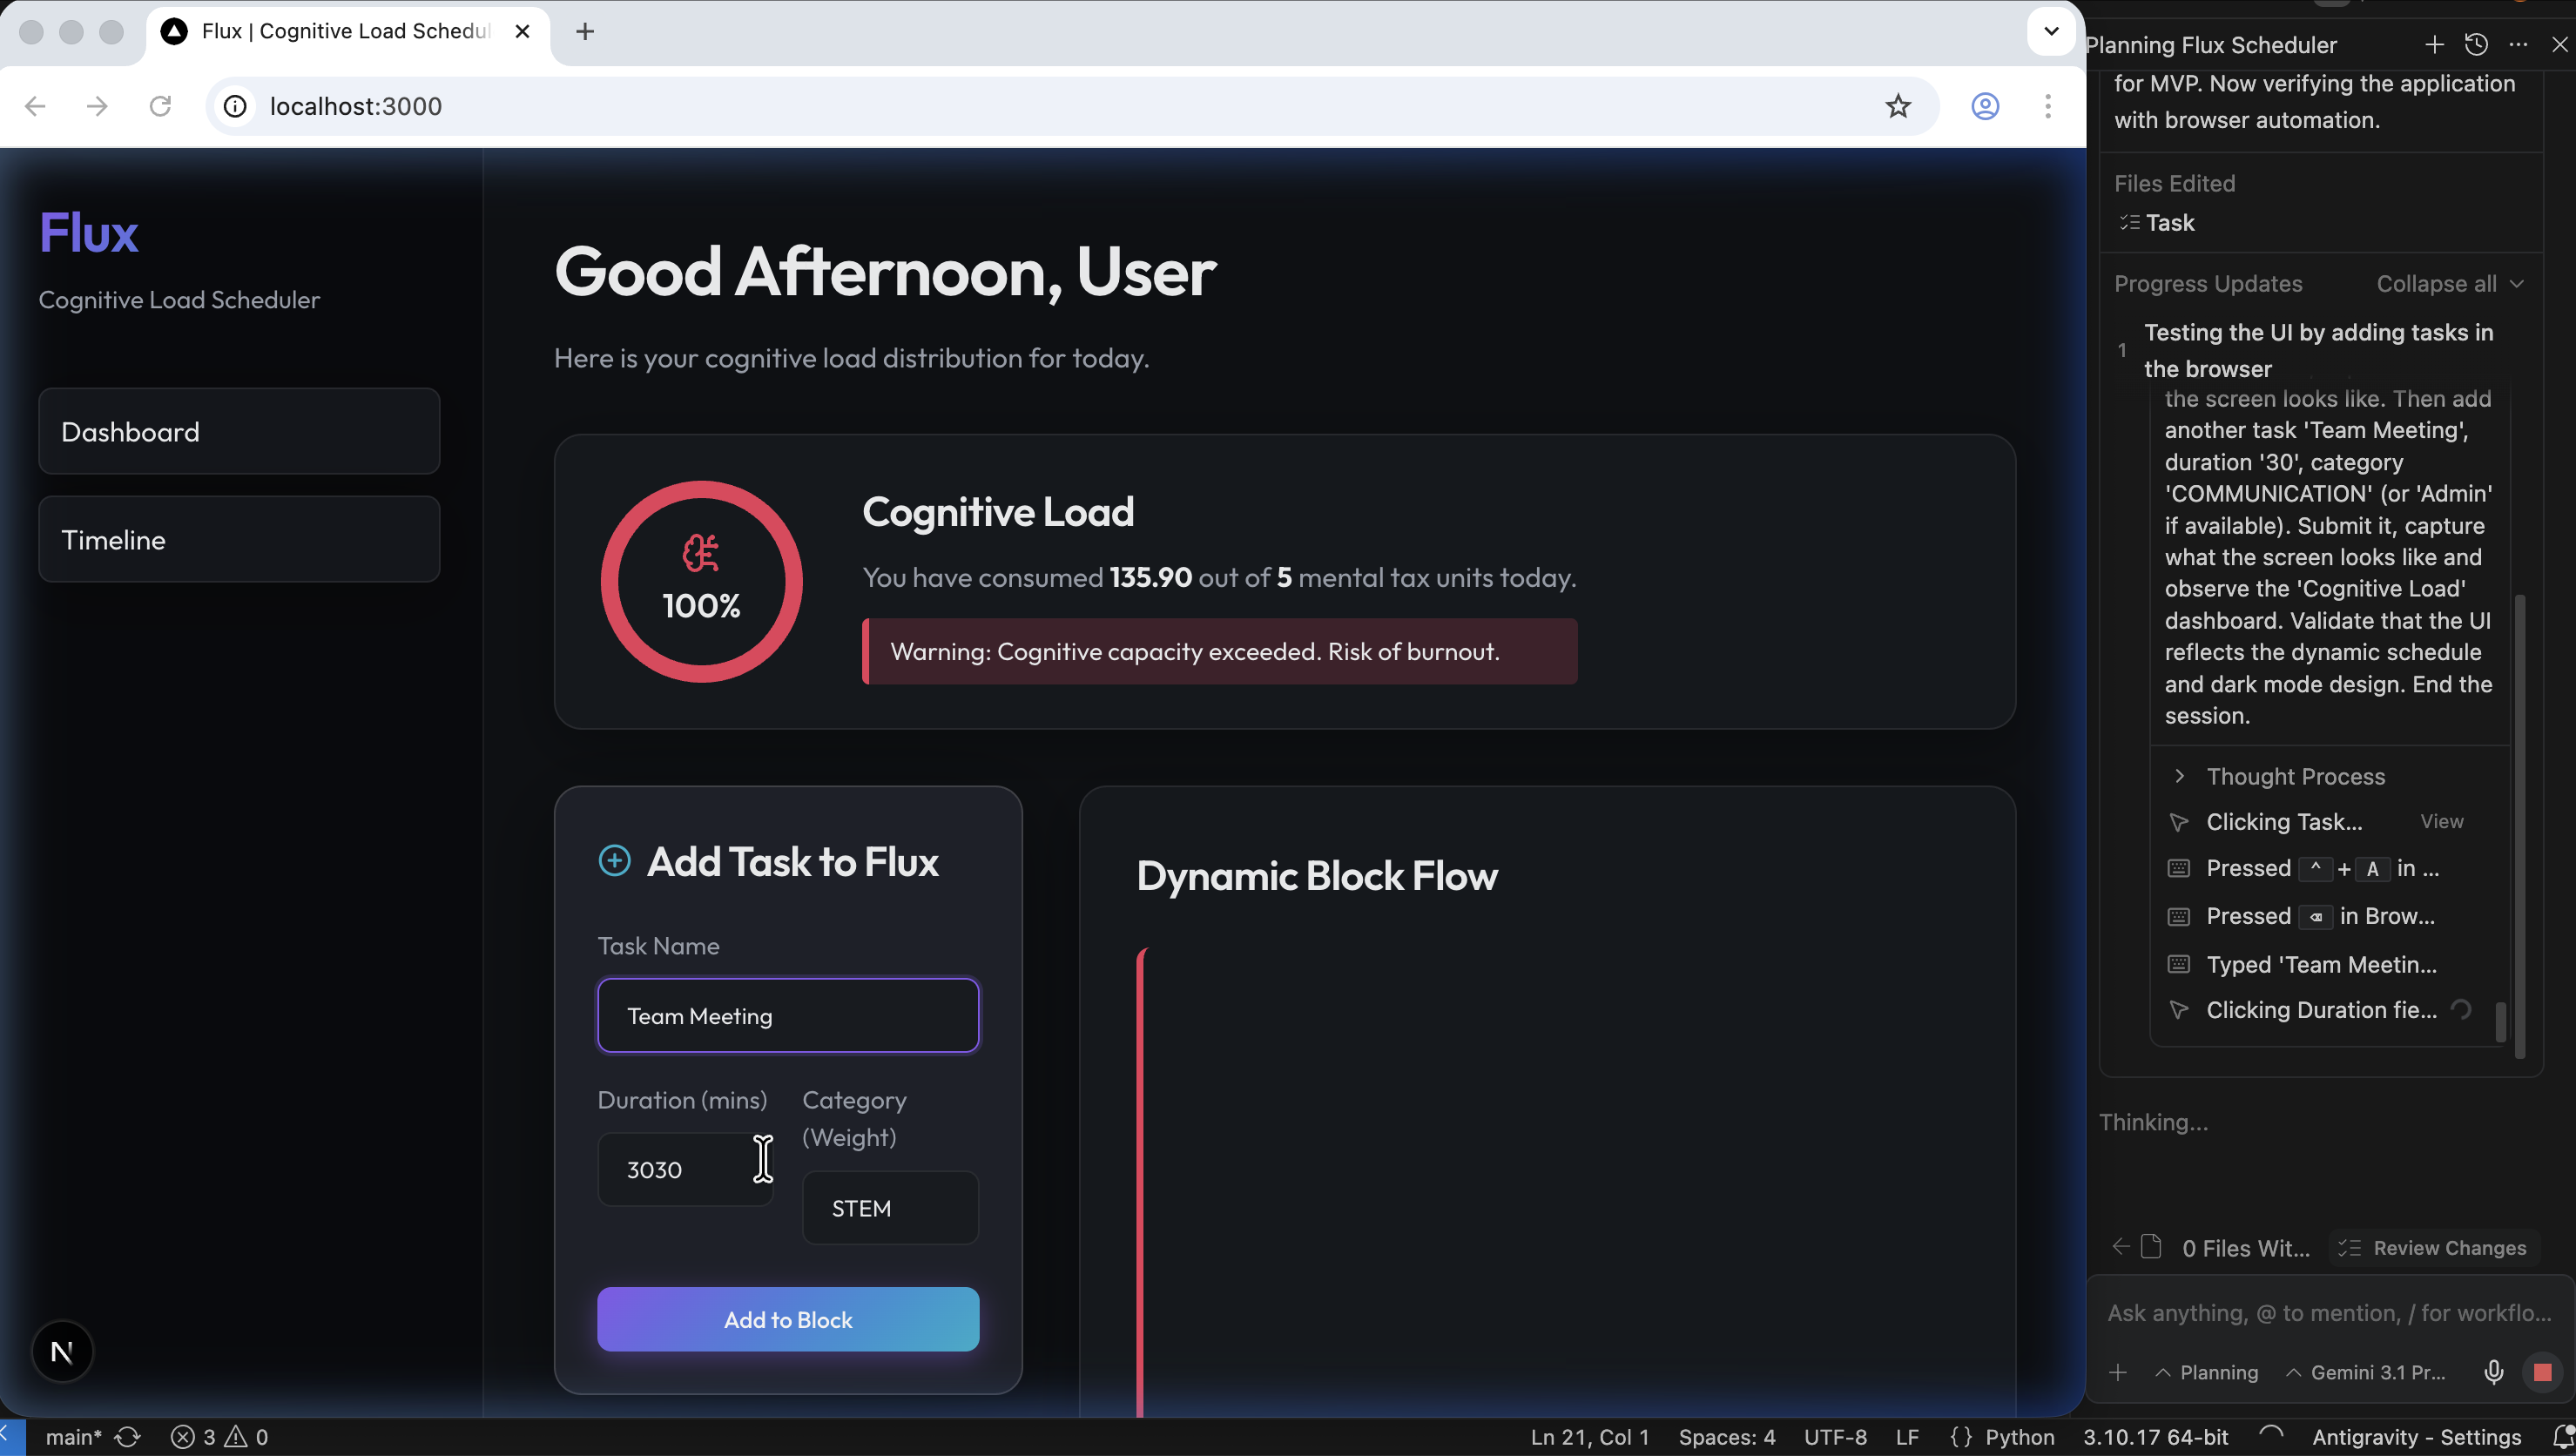Click the microphone voice input icon
Screen dimensions: 2576x1456
(x=2493, y=1372)
